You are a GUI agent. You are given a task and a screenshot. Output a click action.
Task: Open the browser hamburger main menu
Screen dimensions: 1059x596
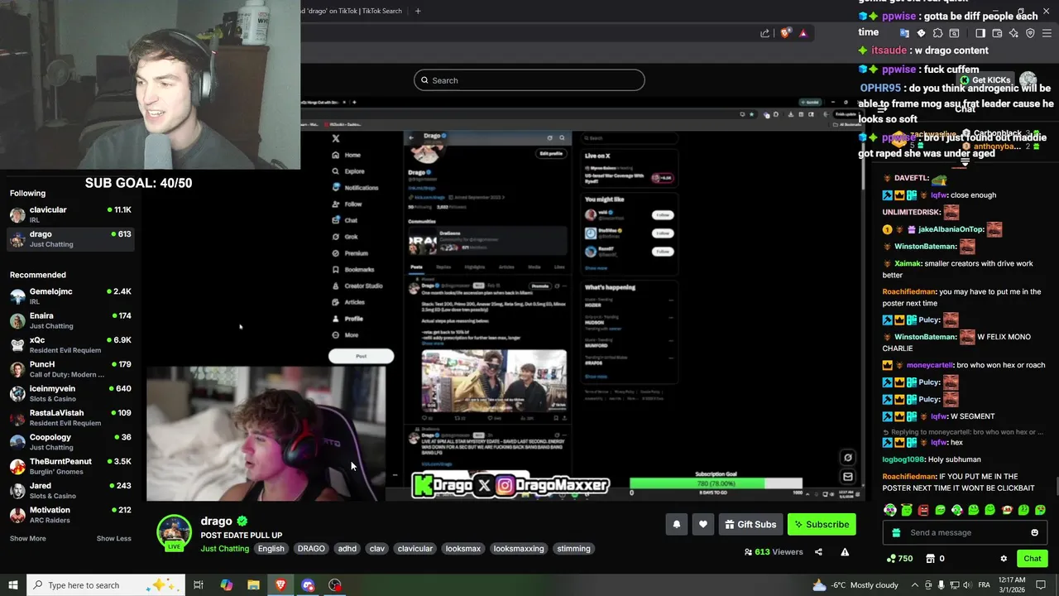click(x=1047, y=33)
